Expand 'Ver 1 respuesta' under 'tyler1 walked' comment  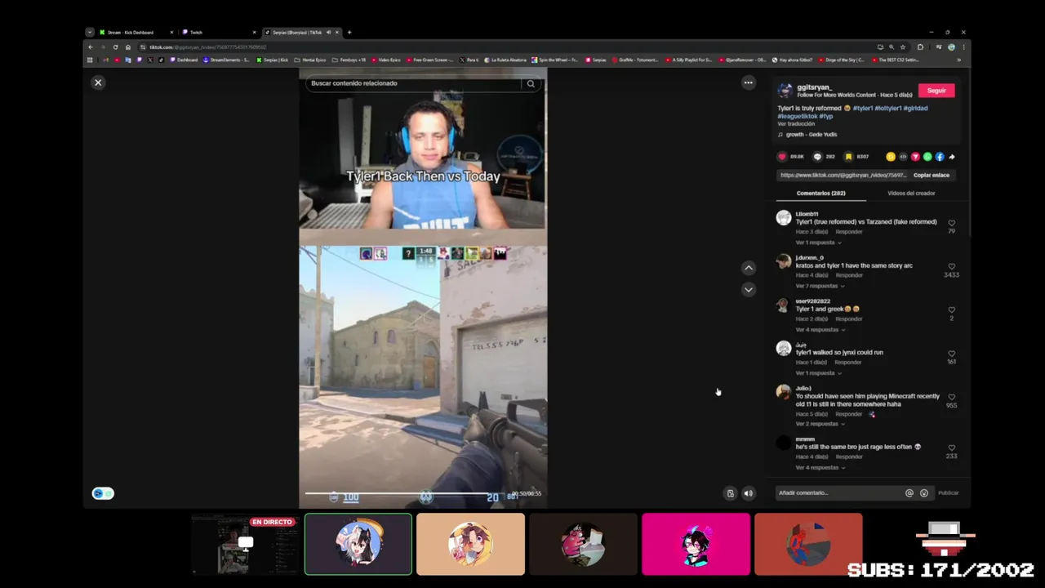click(x=818, y=373)
